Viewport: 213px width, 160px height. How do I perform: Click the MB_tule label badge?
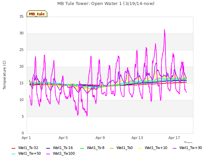37,14
